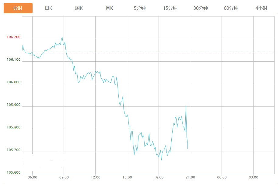Screen dimensions: 280x187
Task: Click the 00:00 time axis label
Action: pyautogui.click(x=222, y=177)
